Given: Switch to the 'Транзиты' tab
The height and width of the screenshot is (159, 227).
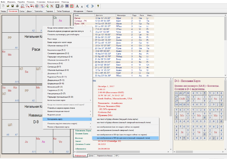Looking at the screenshot, I should (x=39, y=11).
